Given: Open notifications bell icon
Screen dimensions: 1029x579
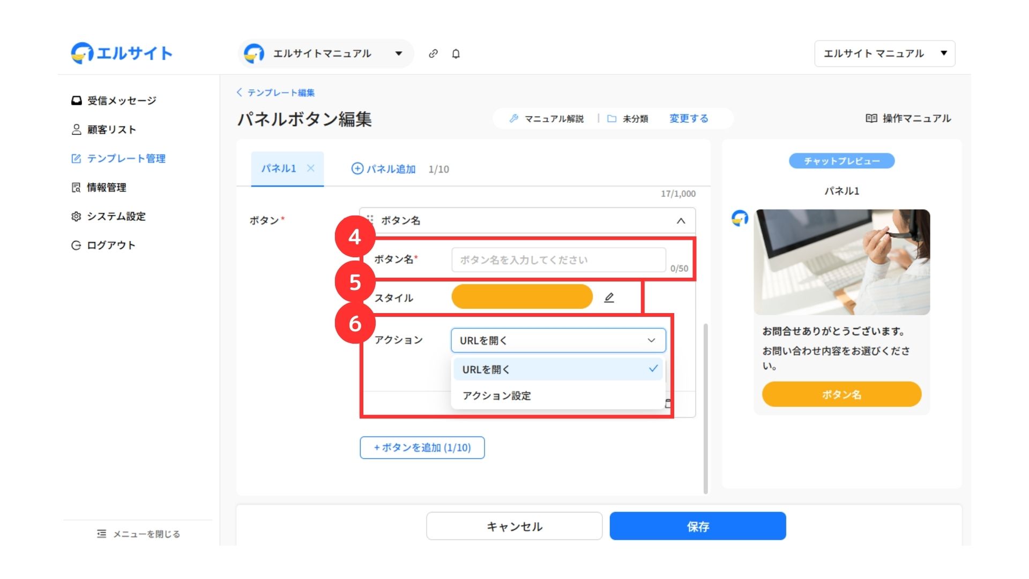Looking at the screenshot, I should [456, 54].
